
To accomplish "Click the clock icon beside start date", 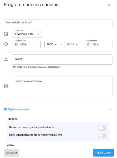I will click(x=6, y=44).
